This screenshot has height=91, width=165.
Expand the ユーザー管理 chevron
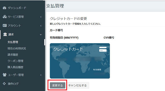click(41, 75)
